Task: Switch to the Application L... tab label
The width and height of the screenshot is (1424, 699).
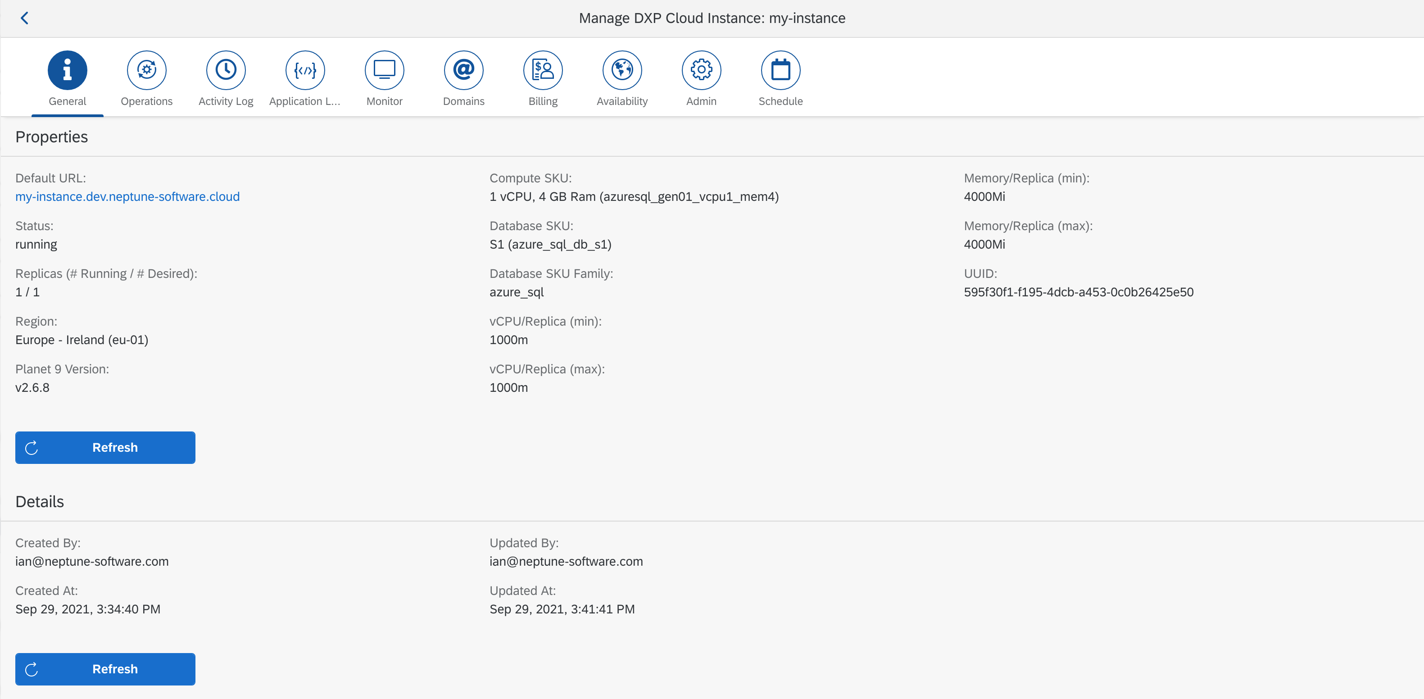Action: click(305, 101)
